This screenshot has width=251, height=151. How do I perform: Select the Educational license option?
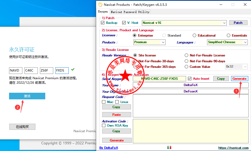click(194, 35)
